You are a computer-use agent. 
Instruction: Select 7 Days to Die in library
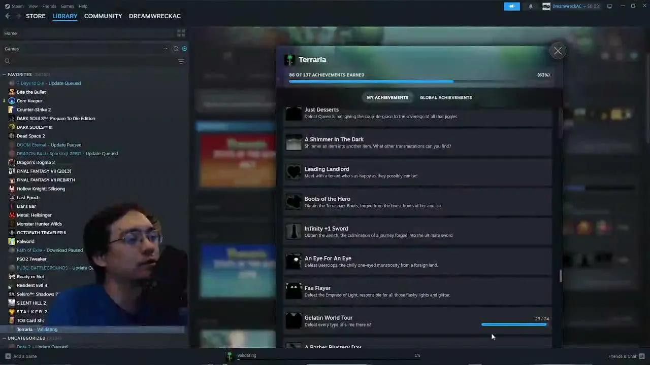(x=49, y=83)
